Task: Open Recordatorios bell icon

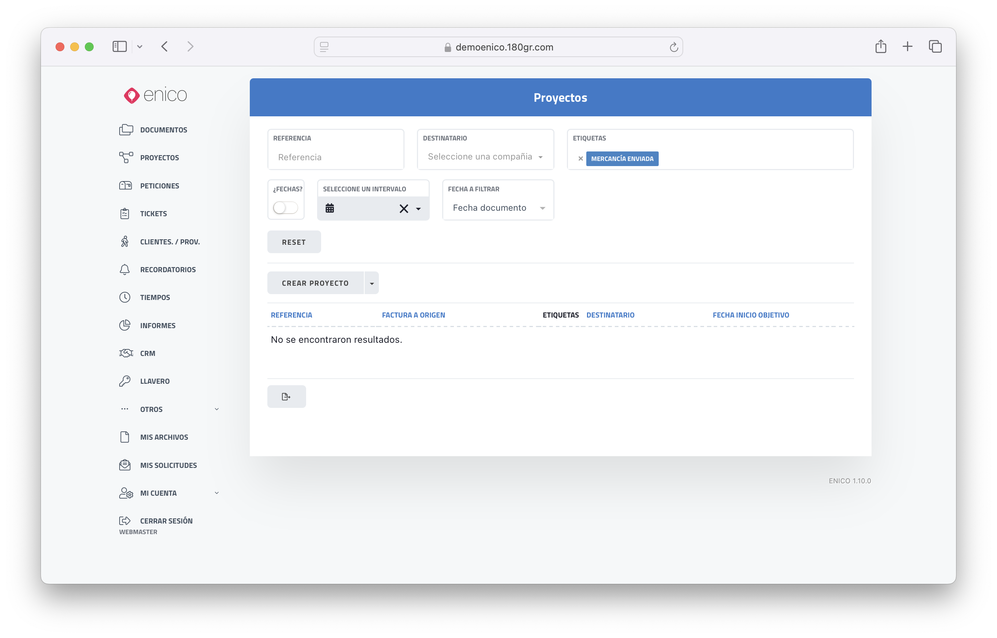Action: click(x=125, y=270)
